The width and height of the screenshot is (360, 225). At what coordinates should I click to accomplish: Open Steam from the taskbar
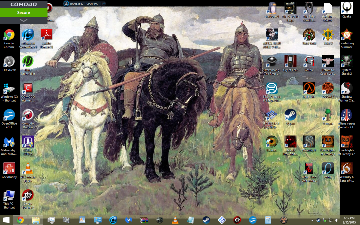point(206,220)
